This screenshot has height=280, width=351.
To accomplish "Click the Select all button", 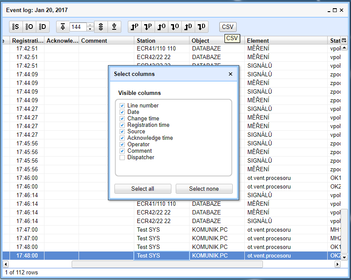I will point(143,189).
